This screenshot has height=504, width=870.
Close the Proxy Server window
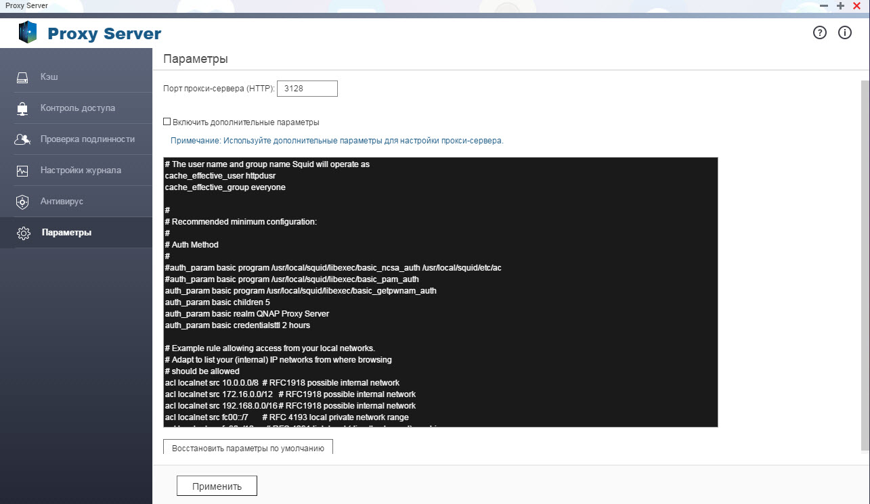(x=856, y=5)
